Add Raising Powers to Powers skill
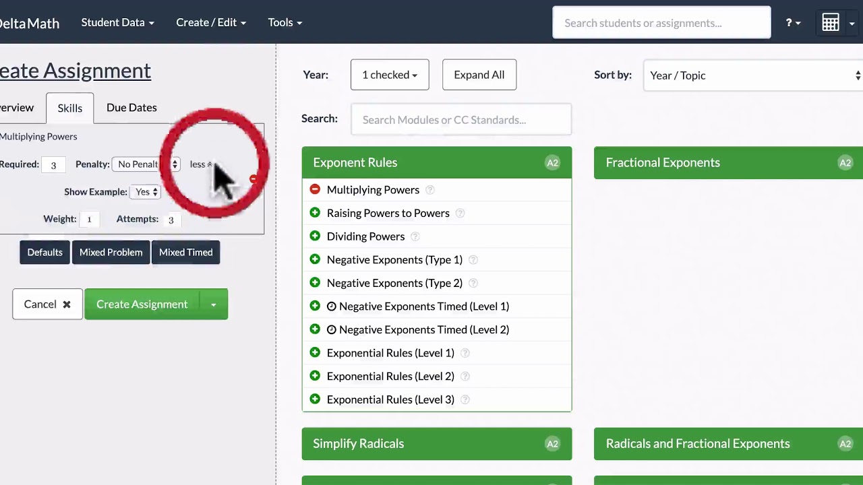Image resolution: width=863 pixels, height=485 pixels. (315, 213)
